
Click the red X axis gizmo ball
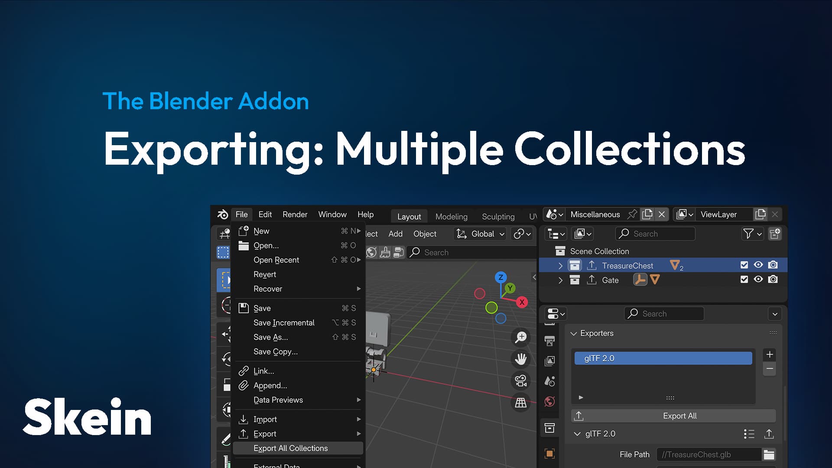522,302
